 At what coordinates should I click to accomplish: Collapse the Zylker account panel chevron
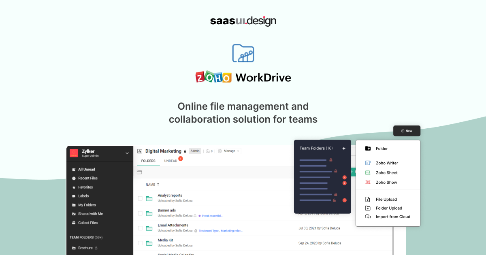127,153
